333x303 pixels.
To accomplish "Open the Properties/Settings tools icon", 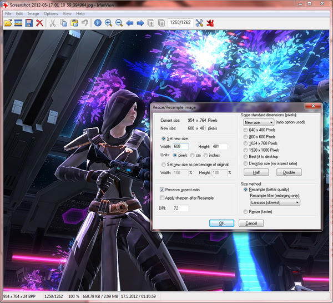I will click(x=199, y=23).
